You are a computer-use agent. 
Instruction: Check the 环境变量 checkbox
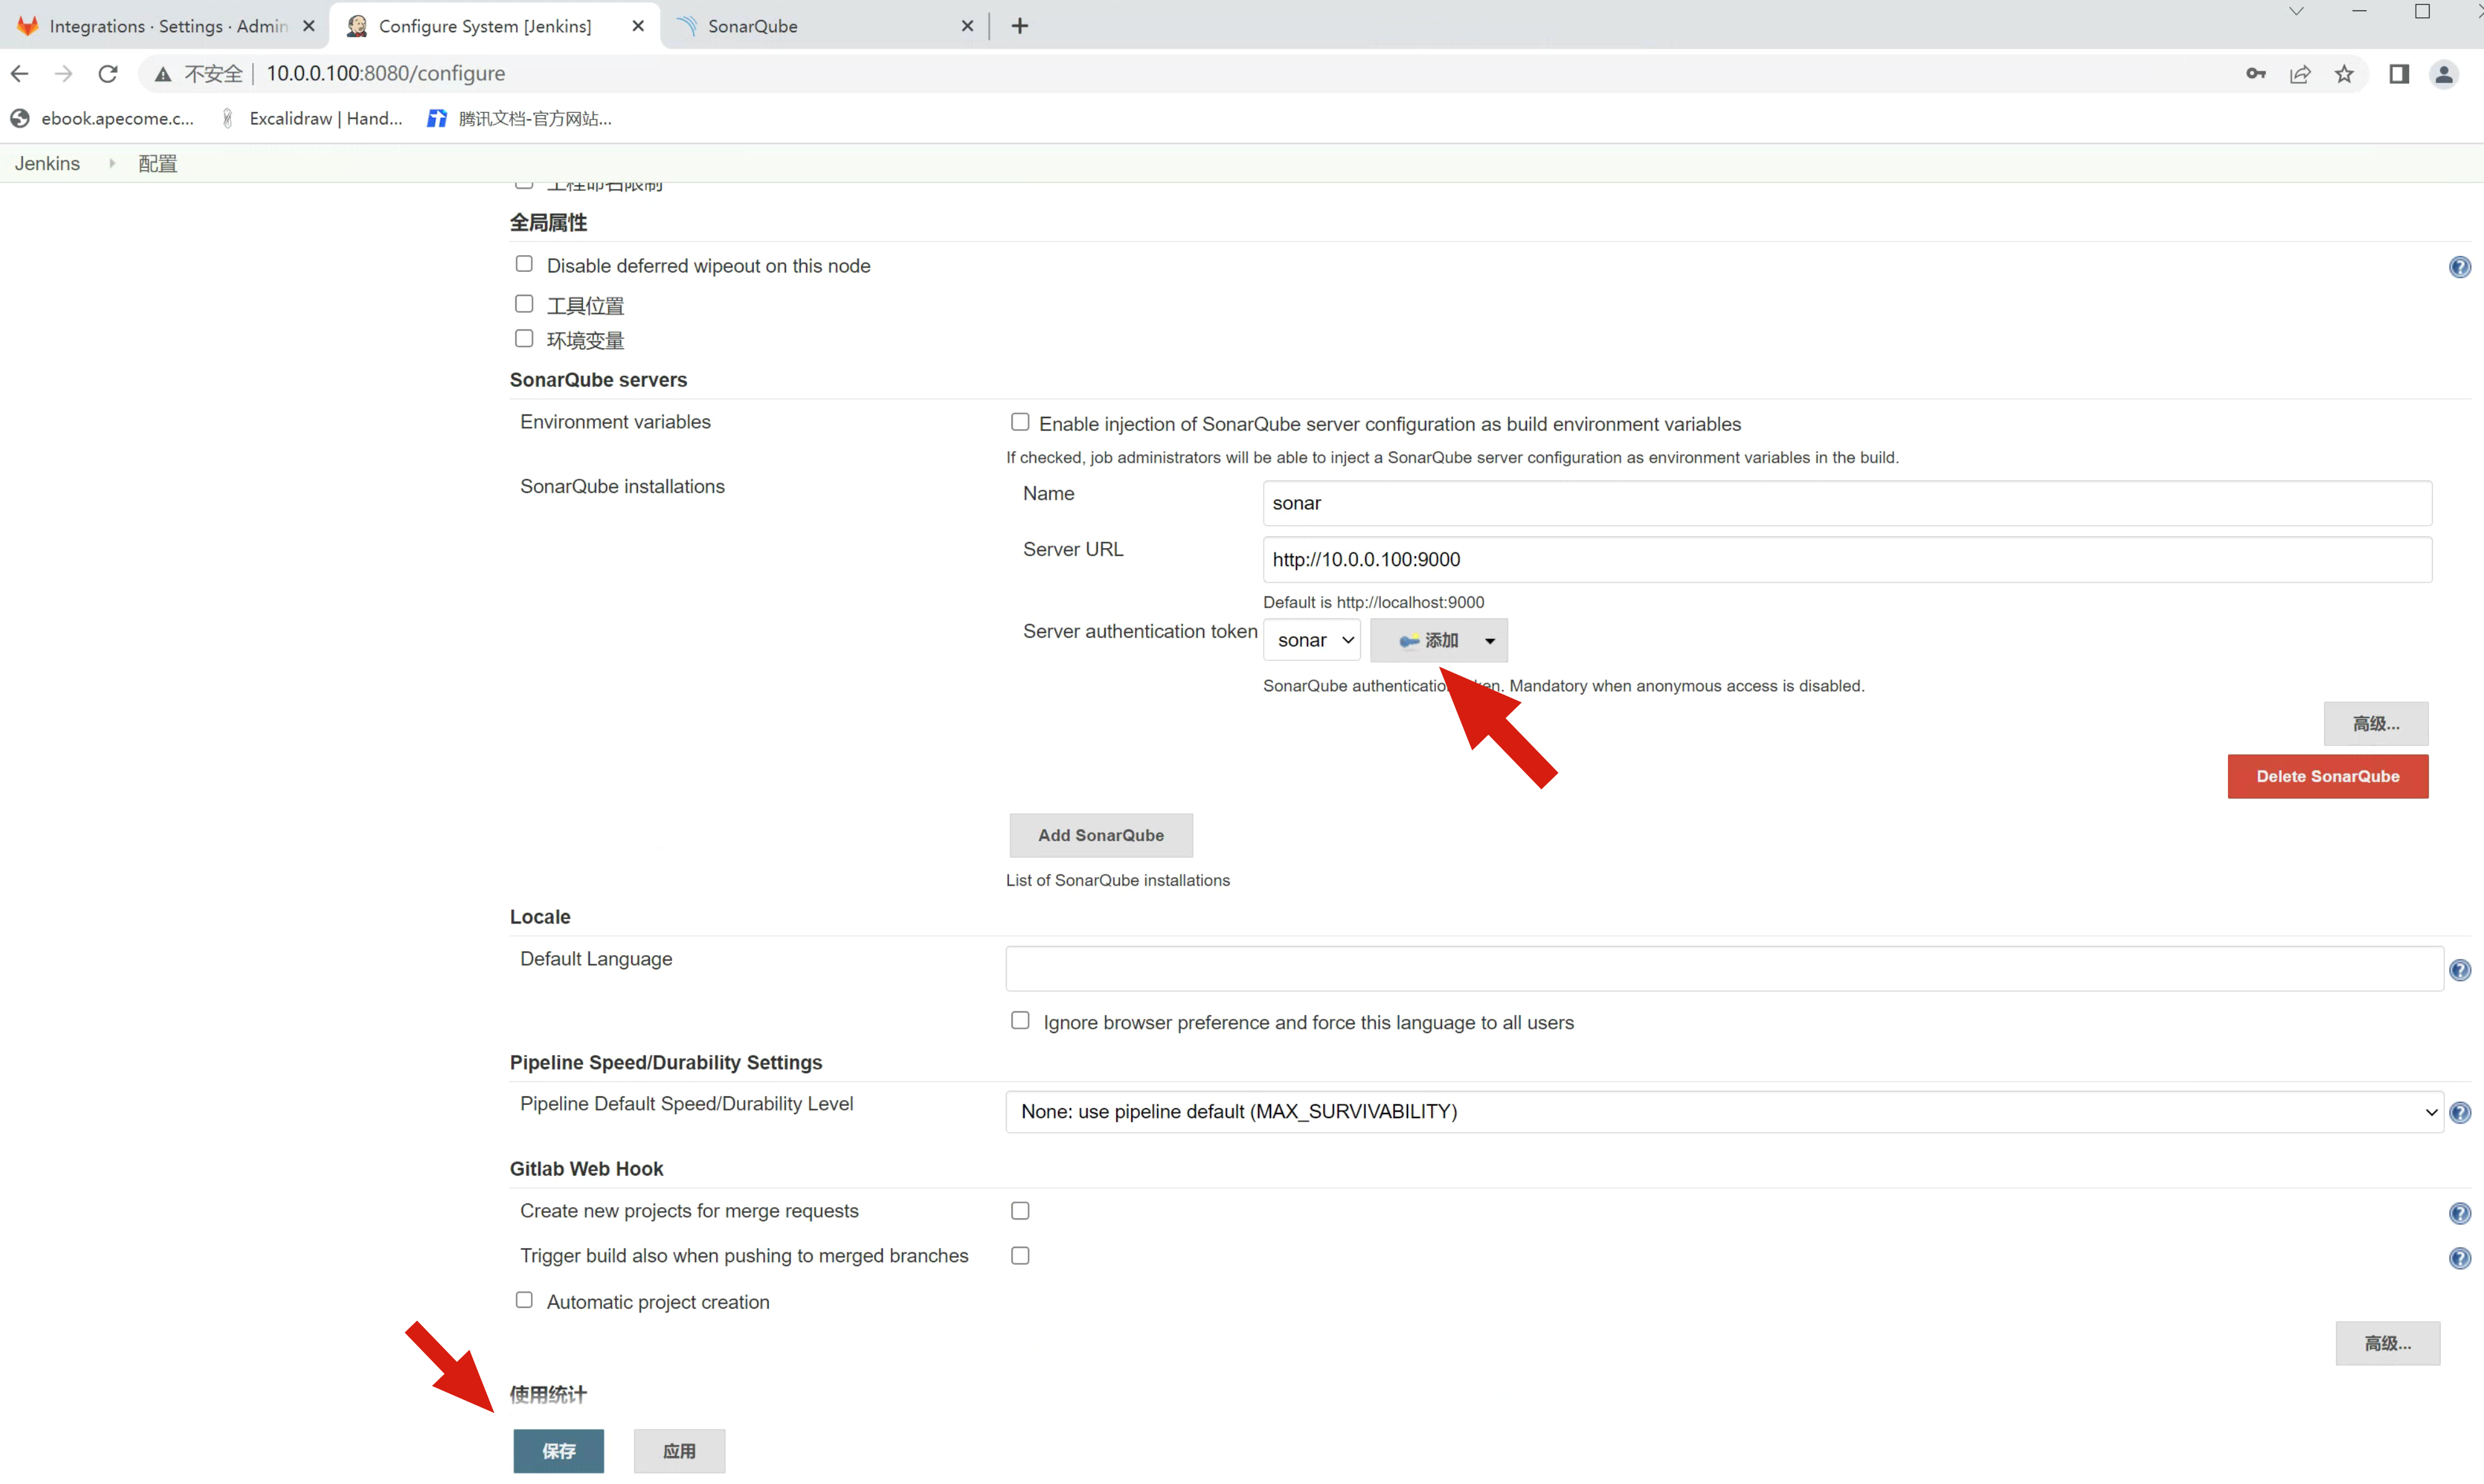(524, 339)
